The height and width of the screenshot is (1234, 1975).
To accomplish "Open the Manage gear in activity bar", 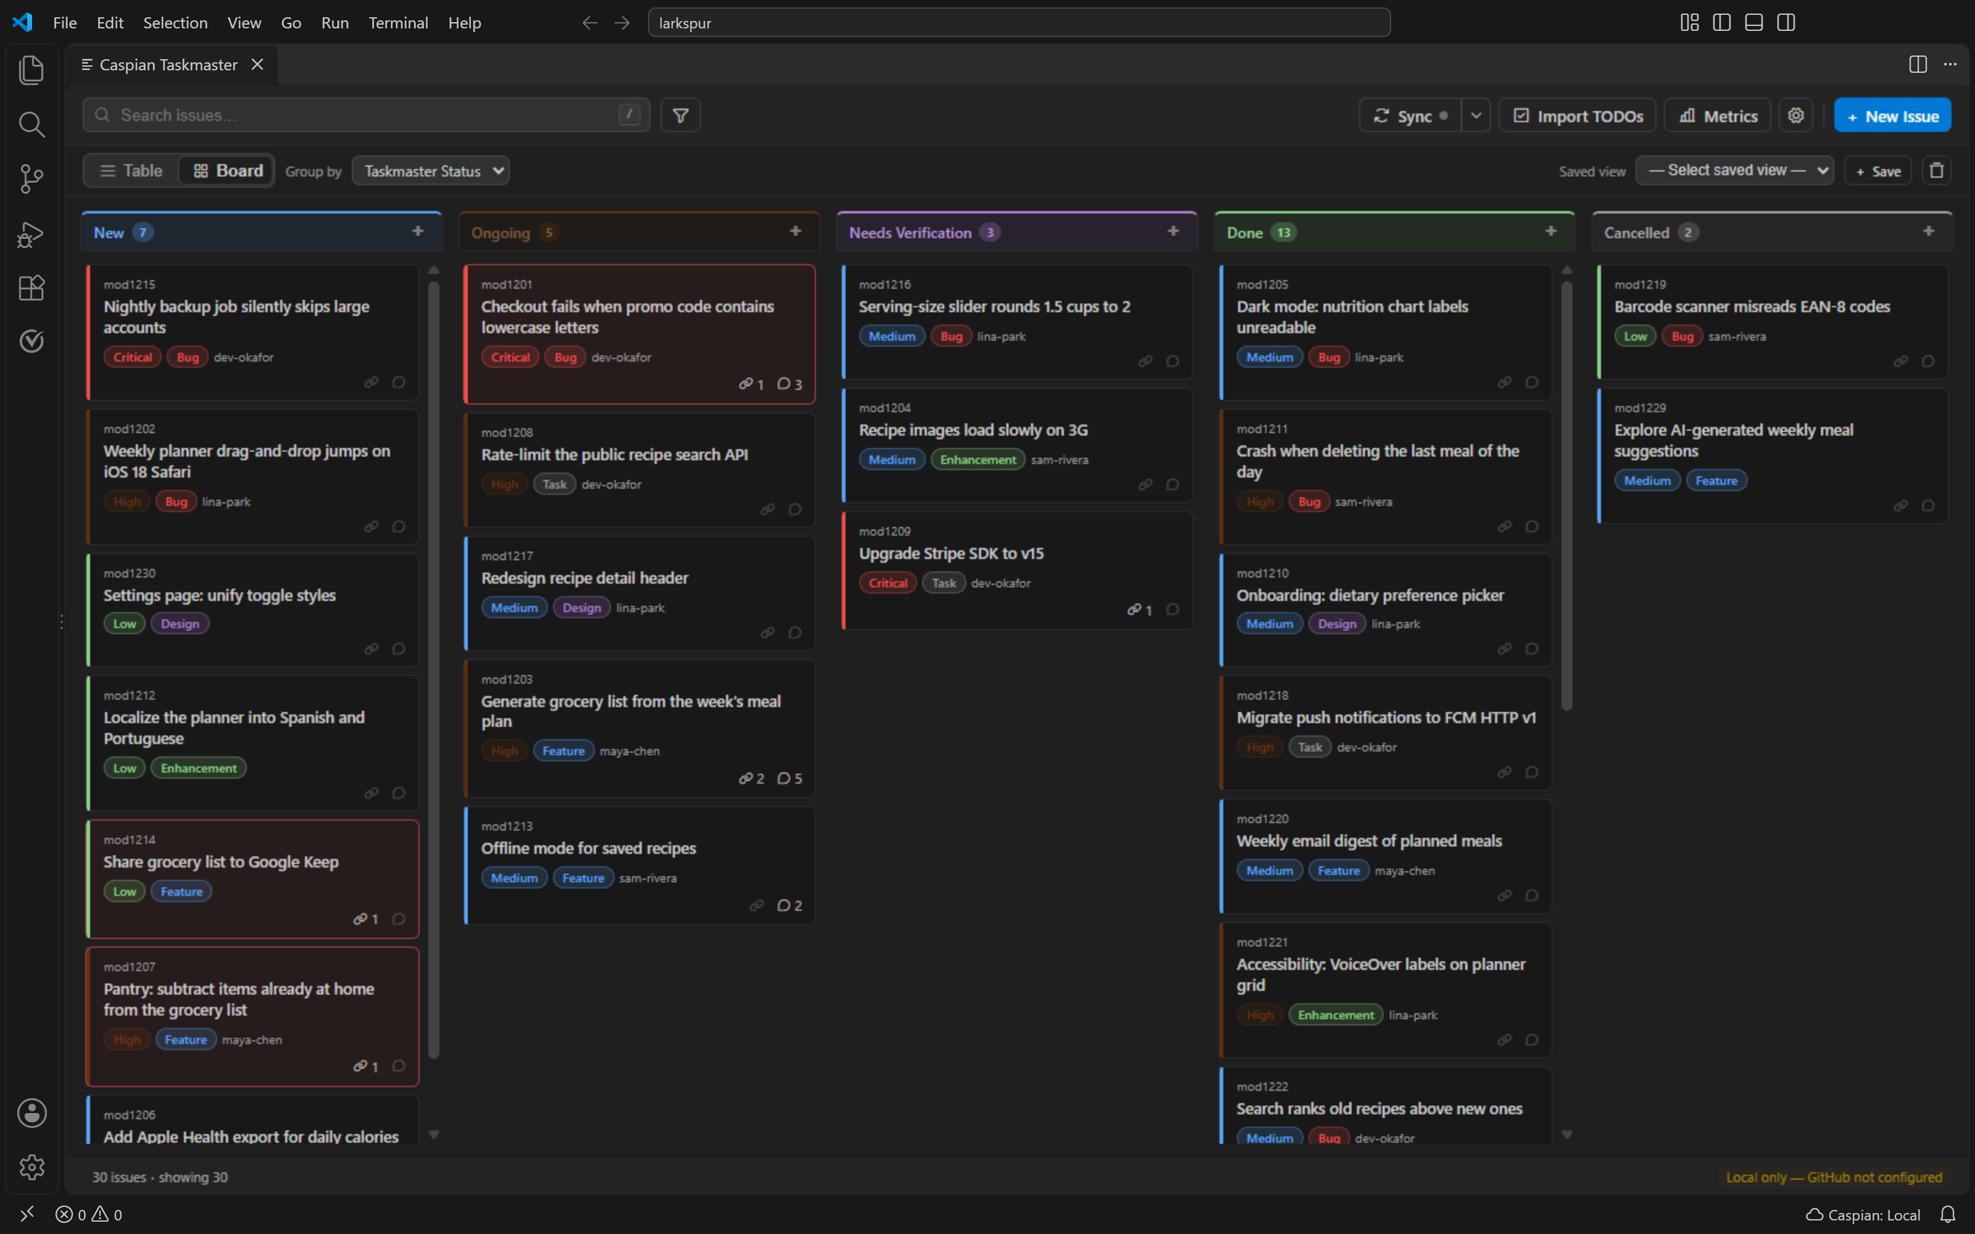I will coord(31,1167).
